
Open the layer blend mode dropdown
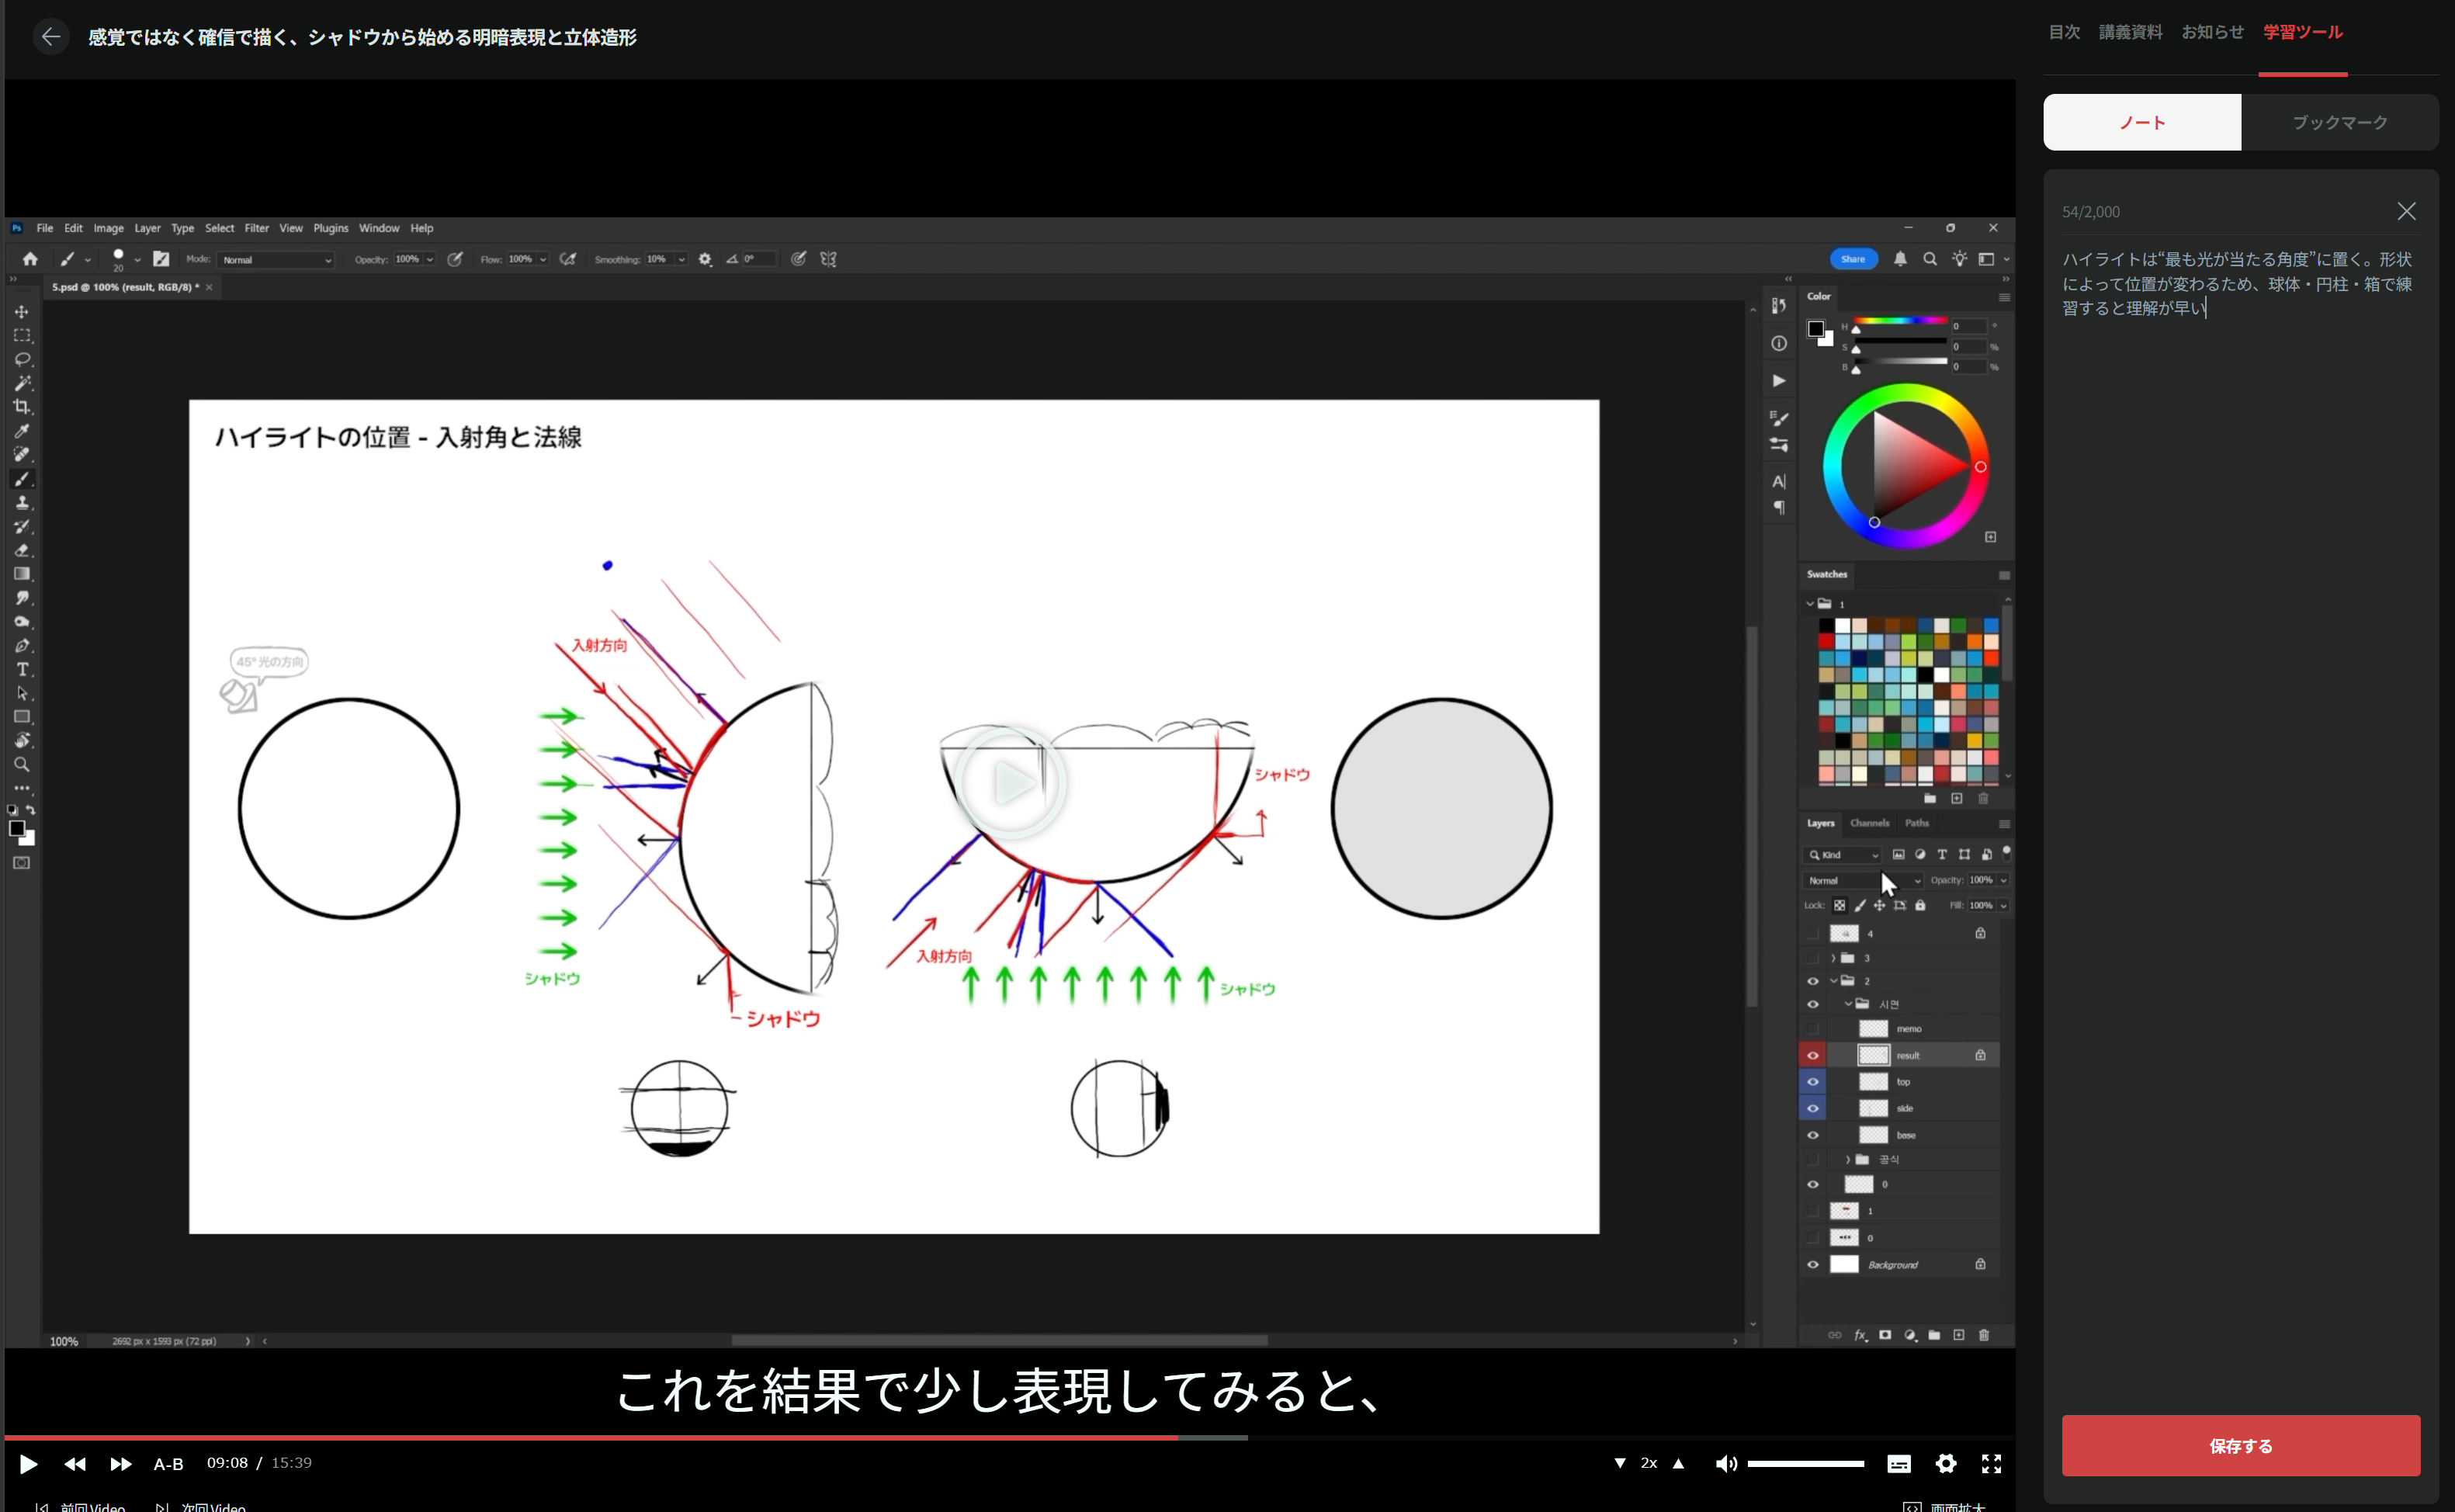coord(1862,881)
